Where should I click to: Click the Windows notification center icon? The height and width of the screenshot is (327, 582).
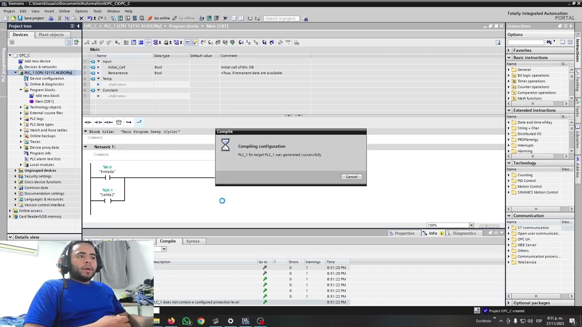tap(572, 321)
